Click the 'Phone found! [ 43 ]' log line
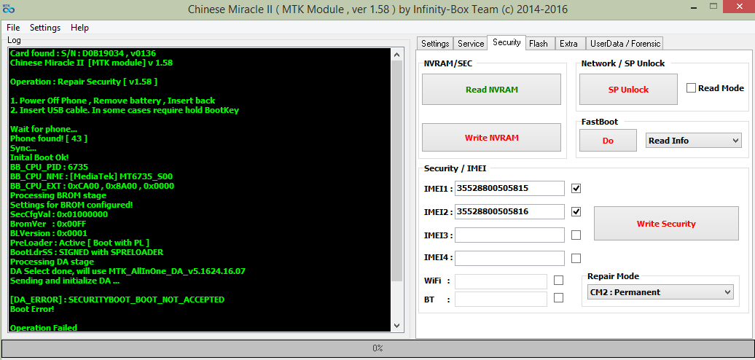The image size is (755, 360). click(x=49, y=138)
